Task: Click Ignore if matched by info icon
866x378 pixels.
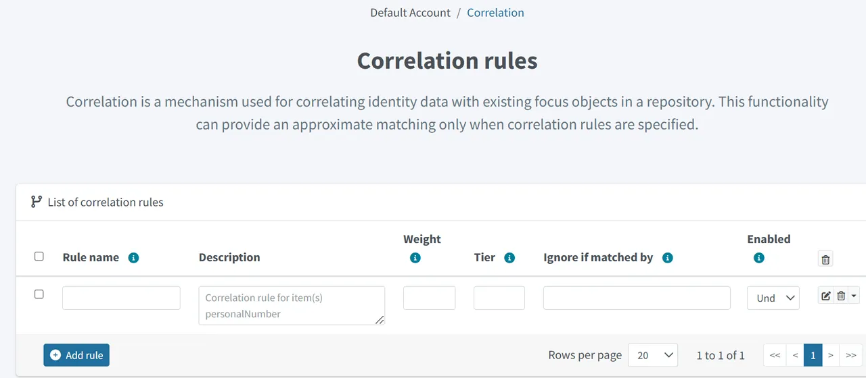Action: (x=668, y=258)
